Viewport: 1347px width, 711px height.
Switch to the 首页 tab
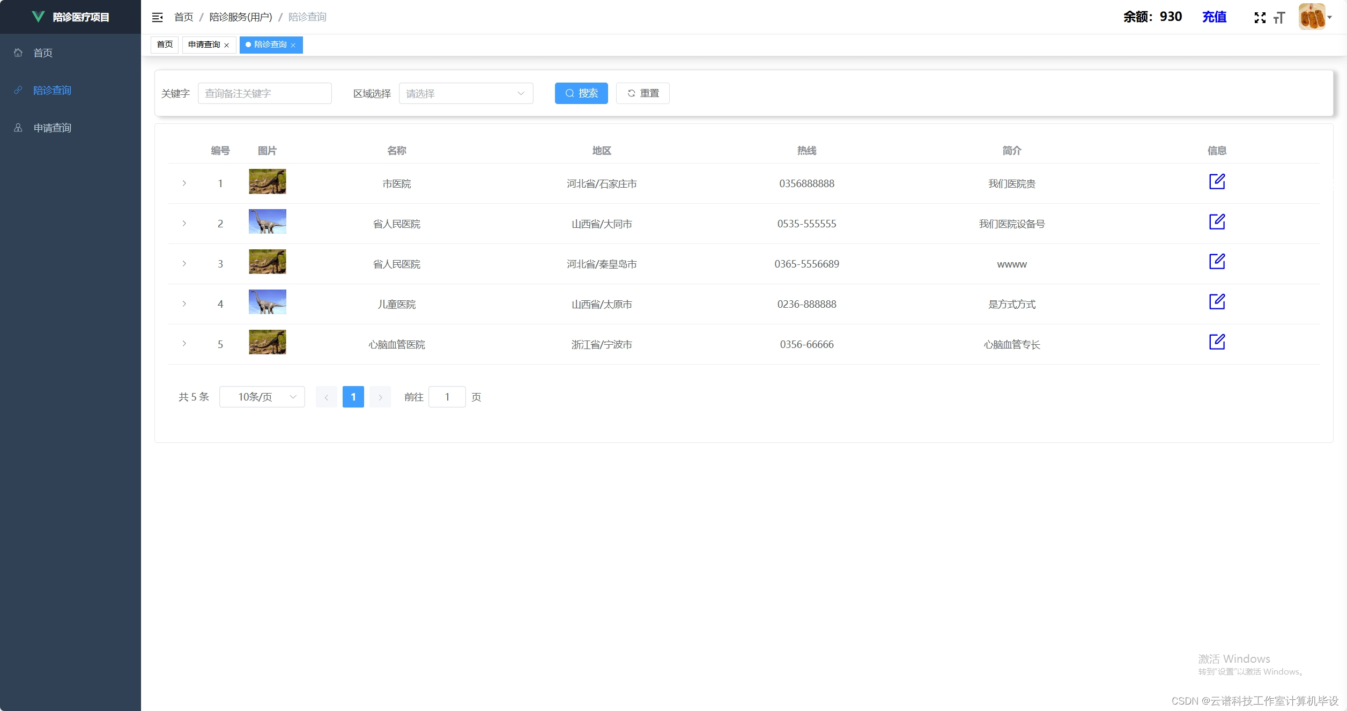point(165,45)
